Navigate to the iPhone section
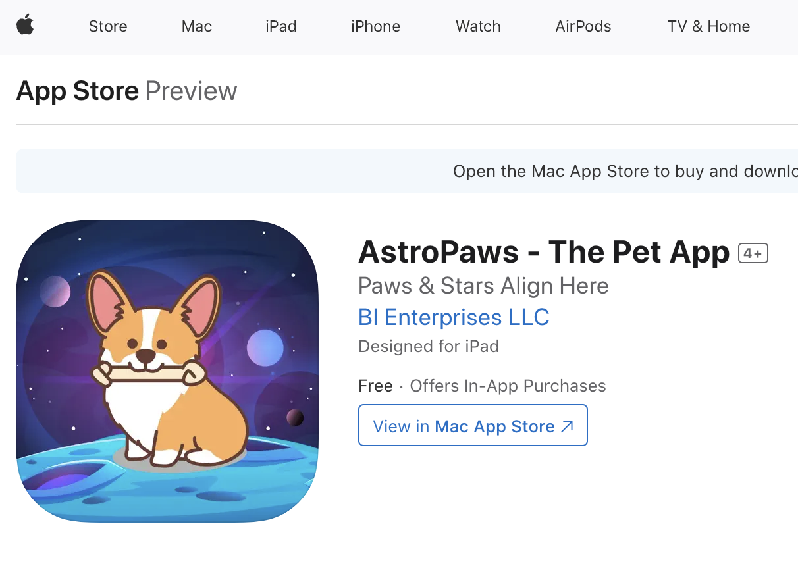This screenshot has width=798, height=562. pos(376,26)
